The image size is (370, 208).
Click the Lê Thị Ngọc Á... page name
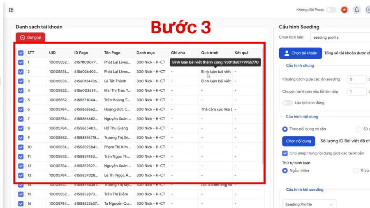click(x=118, y=176)
